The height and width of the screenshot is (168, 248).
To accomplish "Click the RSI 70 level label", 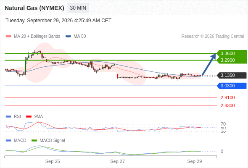I will coord(223,124).
